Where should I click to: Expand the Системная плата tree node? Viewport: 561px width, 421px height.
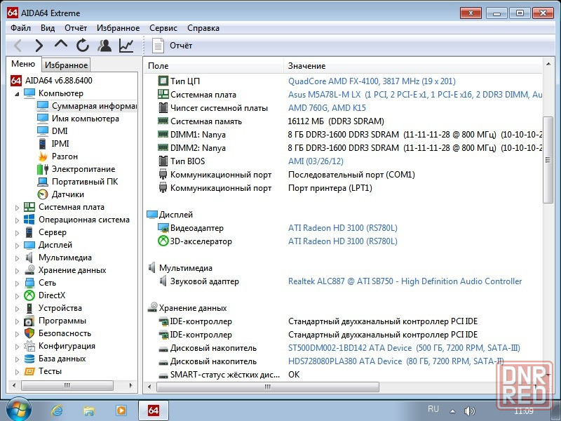(17, 207)
